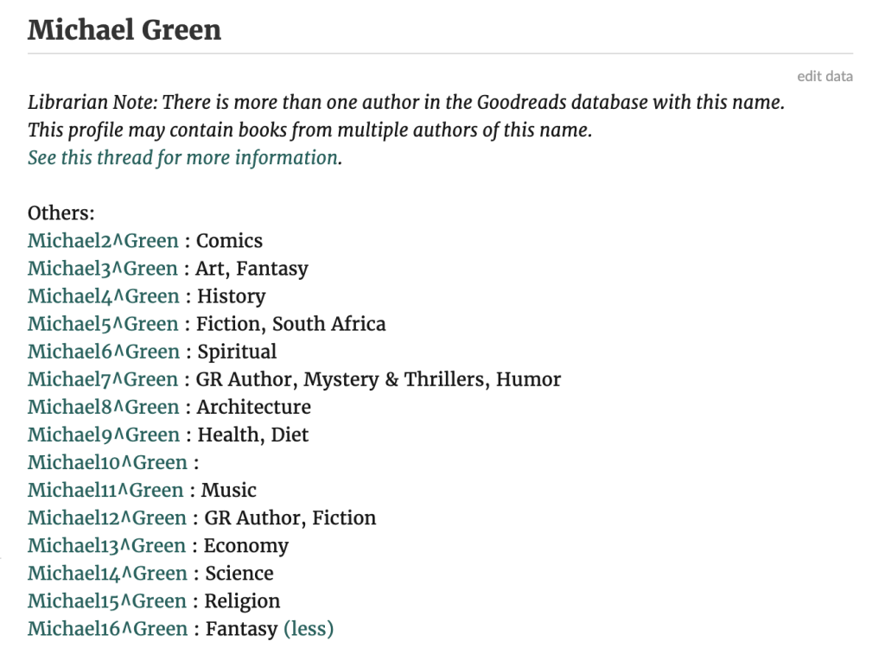
Task: Select the Michael14^Green Science author link
Action: tap(107, 573)
